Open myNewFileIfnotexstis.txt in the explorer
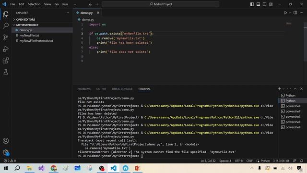307x173 pixels. (42, 40)
